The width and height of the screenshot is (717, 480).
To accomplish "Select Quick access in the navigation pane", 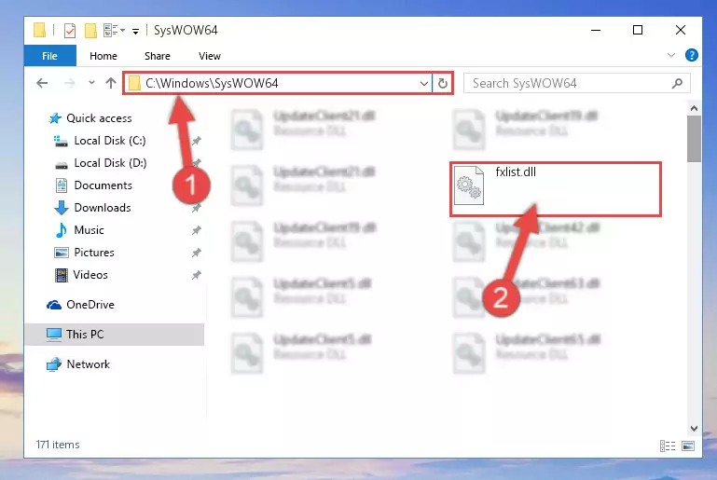I will point(99,118).
